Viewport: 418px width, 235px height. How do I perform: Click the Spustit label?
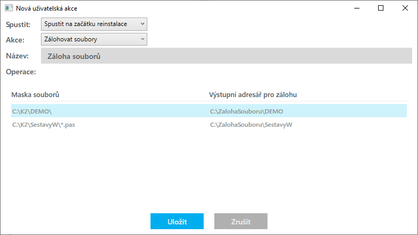tap(19, 24)
